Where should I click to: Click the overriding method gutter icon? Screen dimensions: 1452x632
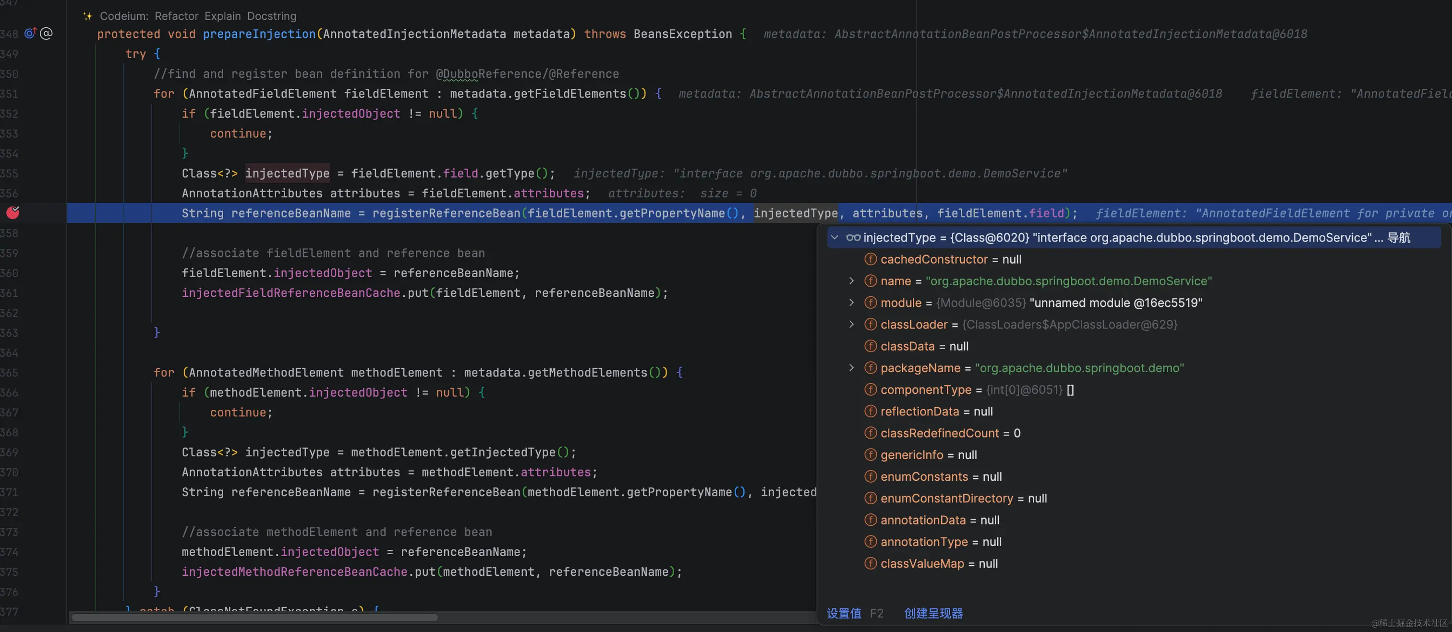(x=30, y=33)
